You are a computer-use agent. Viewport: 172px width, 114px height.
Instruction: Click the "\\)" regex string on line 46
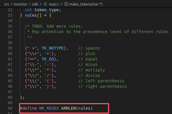pos(33,86)
